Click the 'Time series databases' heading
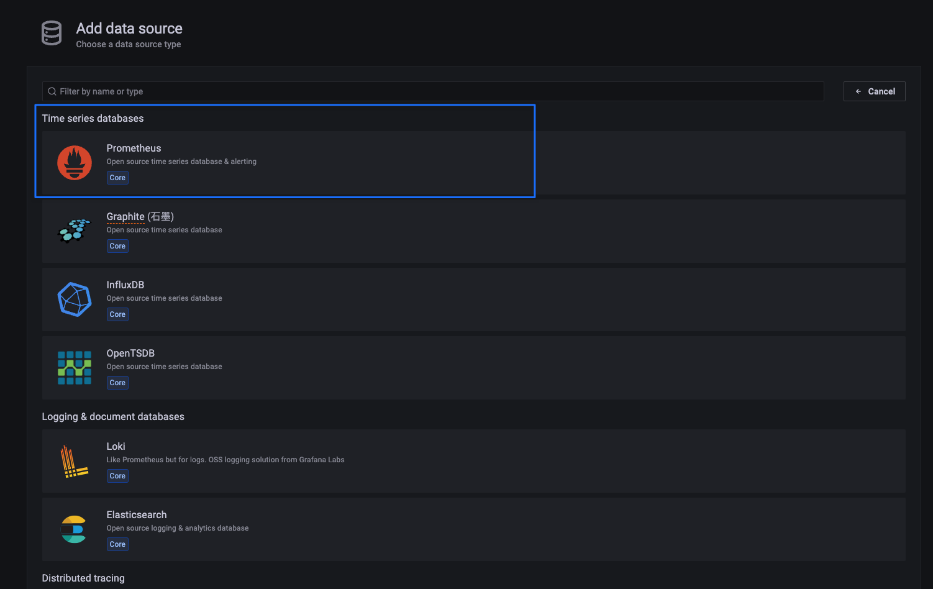 coord(93,118)
